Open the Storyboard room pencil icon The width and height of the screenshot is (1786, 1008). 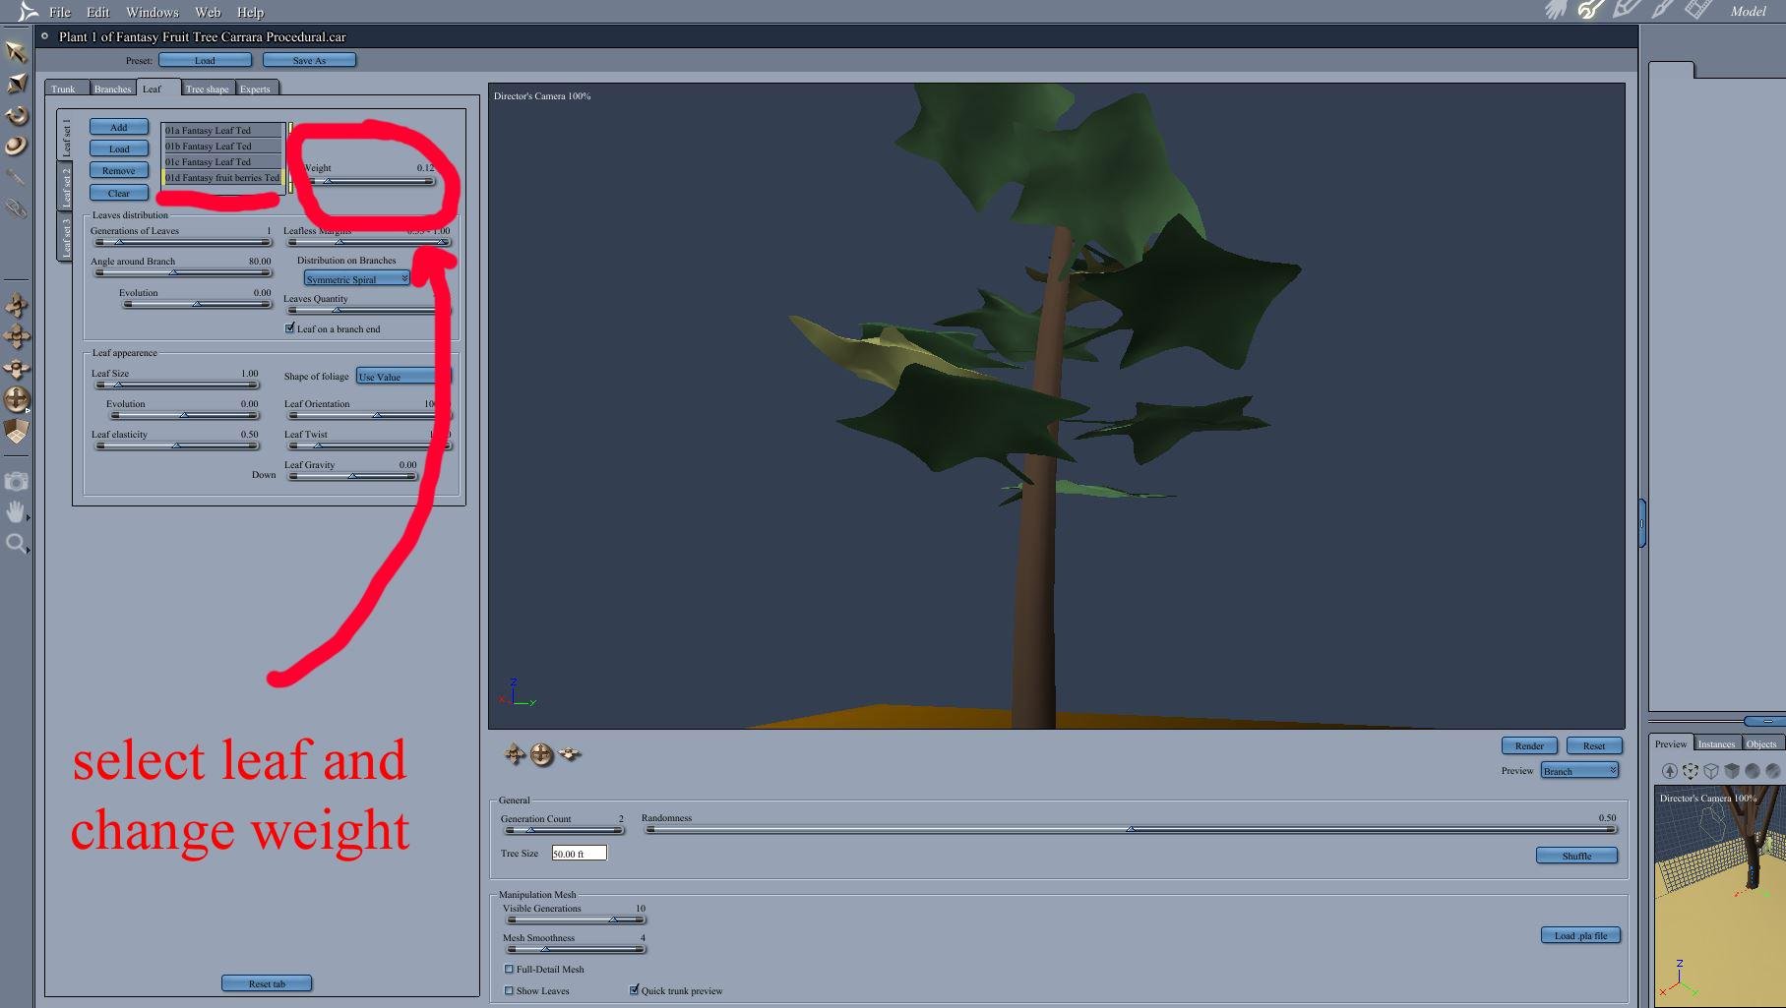[x=1626, y=11]
